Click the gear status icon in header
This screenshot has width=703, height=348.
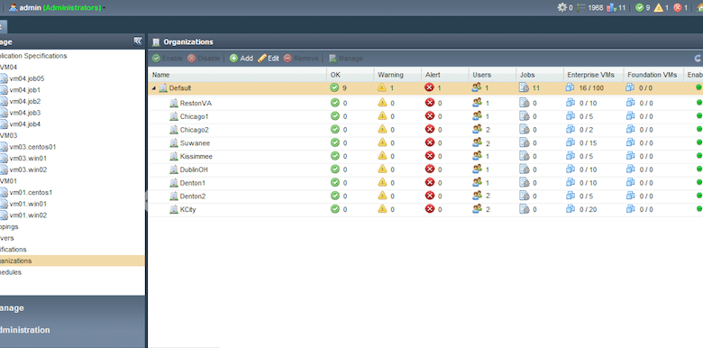click(x=561, y=7)
